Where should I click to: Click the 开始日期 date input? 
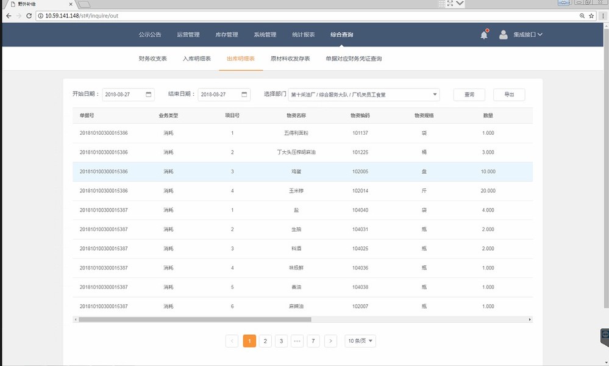click(128, 95)
